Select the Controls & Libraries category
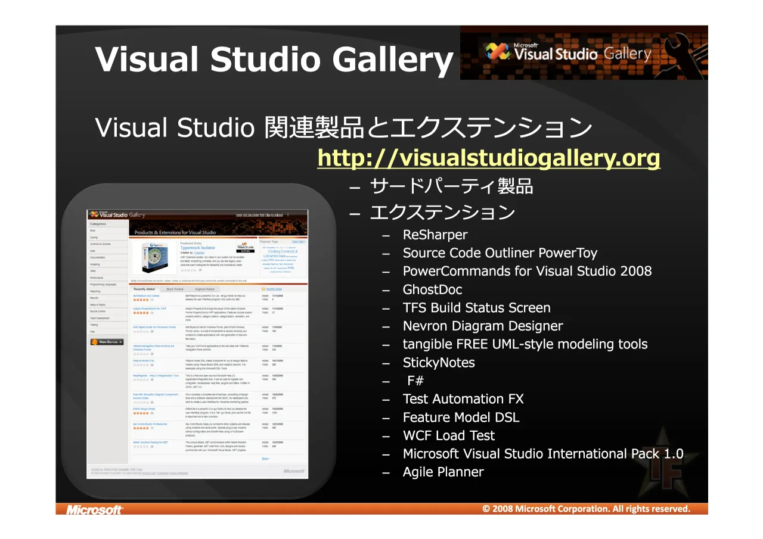 [x=108, y=244]
